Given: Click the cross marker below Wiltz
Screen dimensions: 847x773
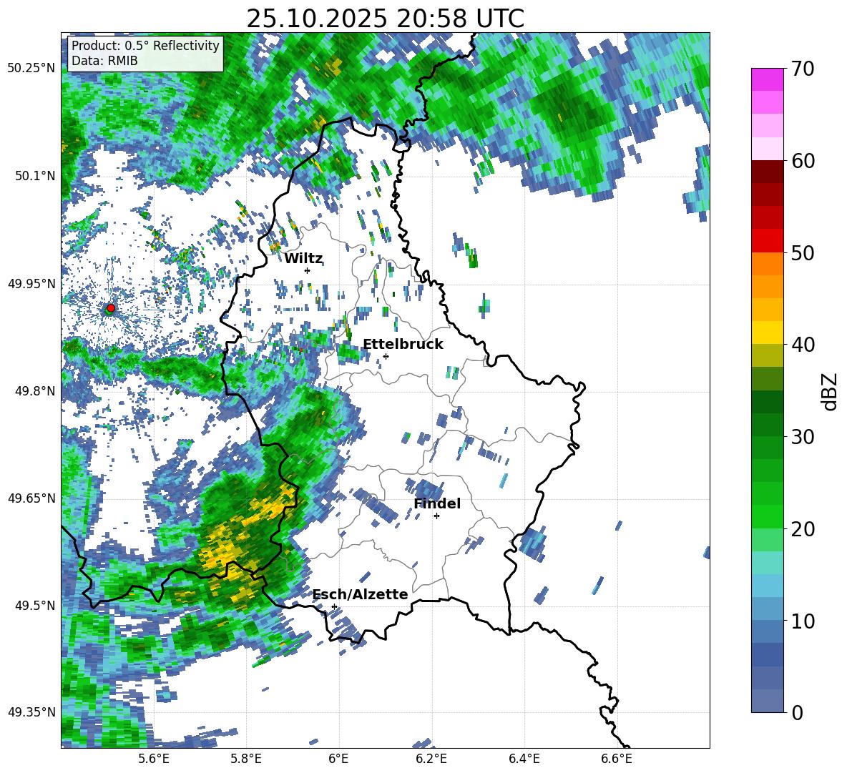Looking at the screenshot, I should click(x=308, y=270).
